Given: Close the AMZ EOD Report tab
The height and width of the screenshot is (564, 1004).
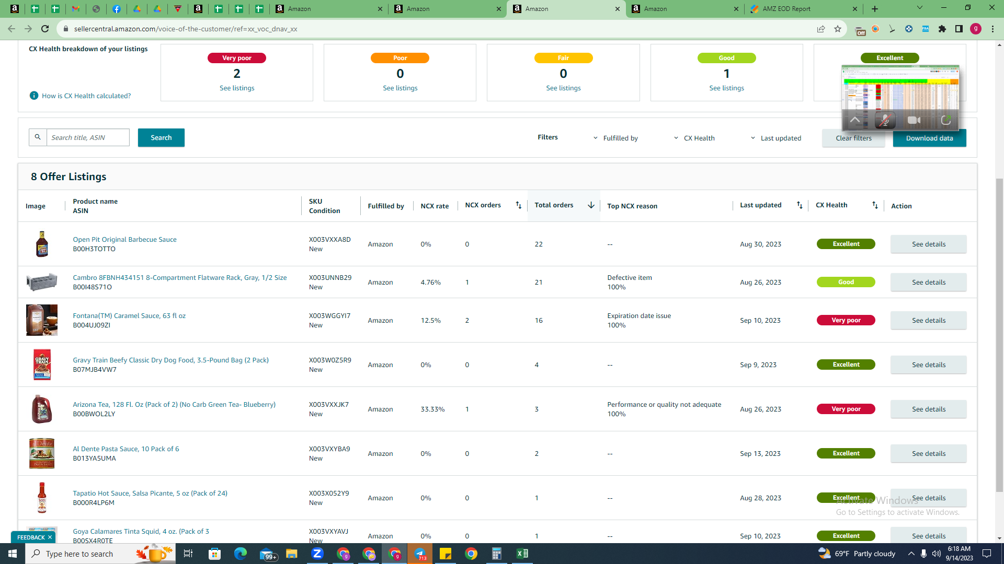Looking at the screenshot, I should [x=855, y=9].
